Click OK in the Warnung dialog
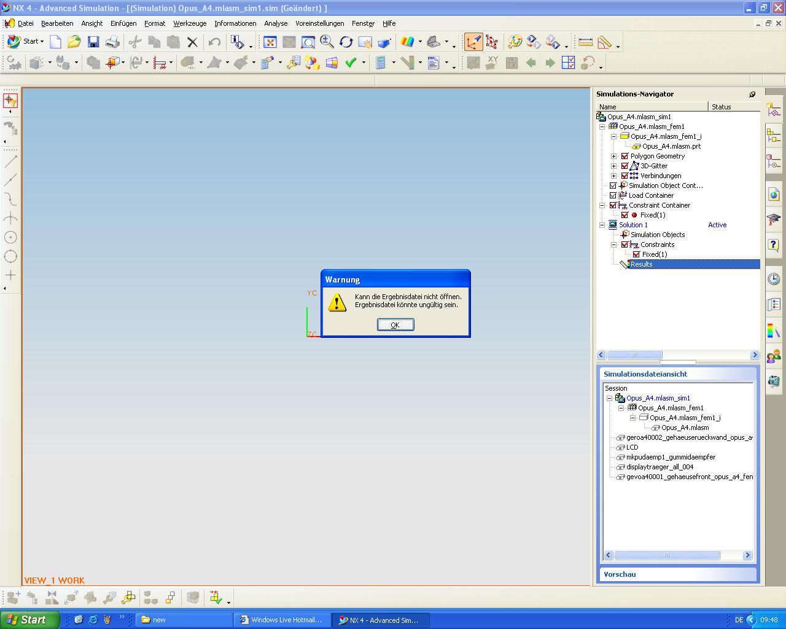The image size is (786, 629). (395, 325)
